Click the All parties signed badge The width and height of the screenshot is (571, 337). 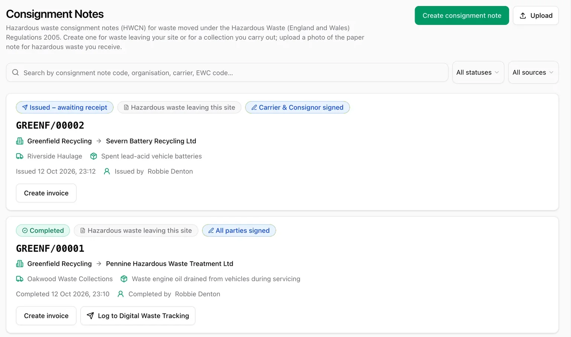239,230
